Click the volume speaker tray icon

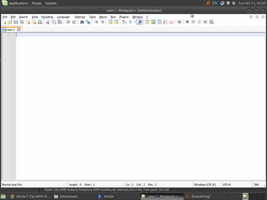[234, 3]
